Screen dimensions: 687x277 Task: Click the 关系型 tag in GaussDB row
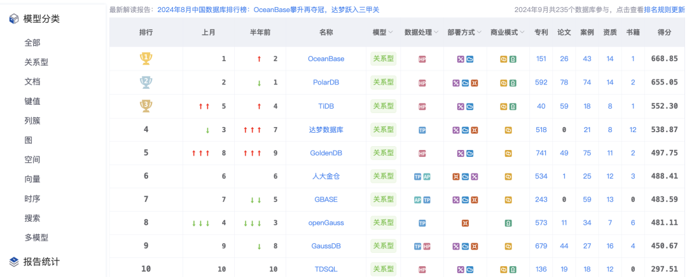(x=384, y=246)
